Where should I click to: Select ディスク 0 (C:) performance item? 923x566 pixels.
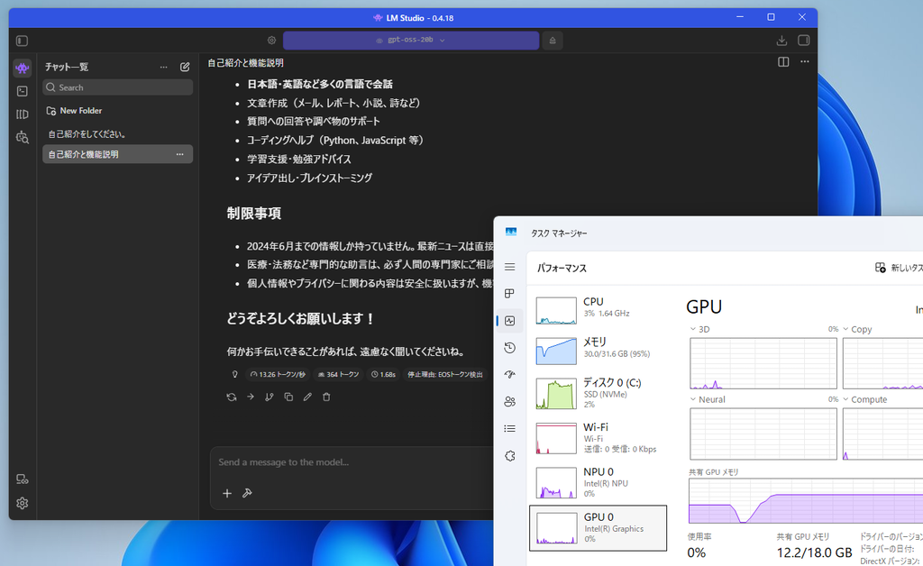pos(599,392)
